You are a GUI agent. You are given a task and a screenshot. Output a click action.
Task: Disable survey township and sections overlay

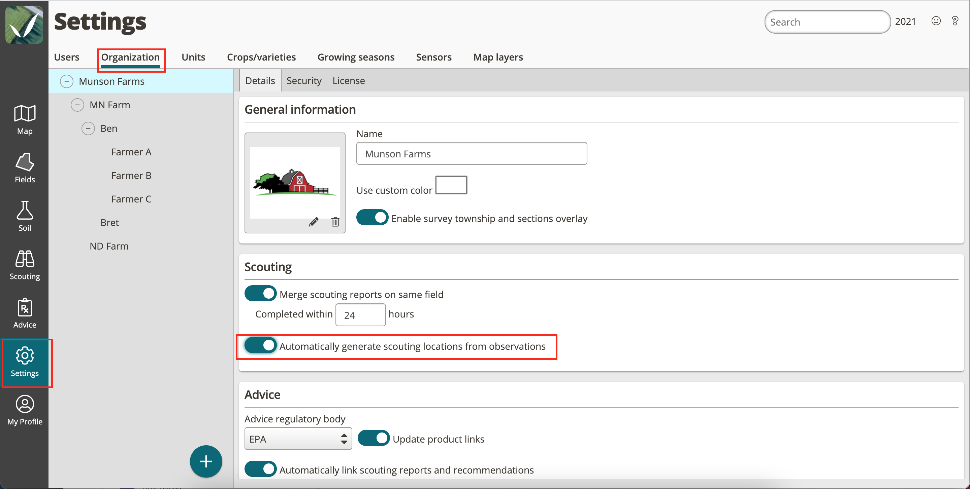[x=372, y=218]
